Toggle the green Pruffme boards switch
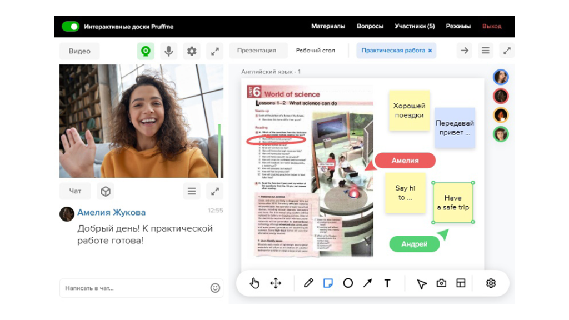The width and height of the screenshot is (569, 320). tap(71, 26)
